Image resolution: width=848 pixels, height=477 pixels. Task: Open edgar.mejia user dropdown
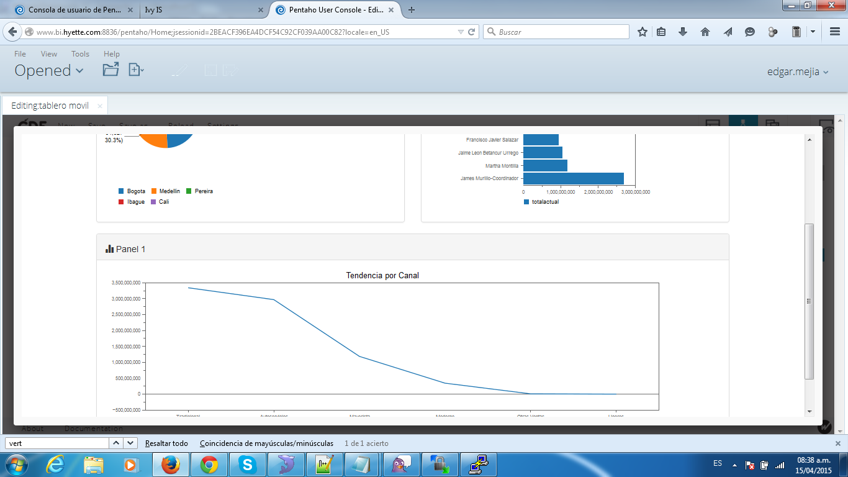[798, 72]
